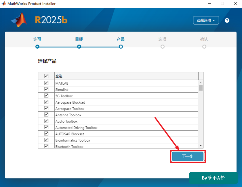Click the product list scroll-down arrow
The image size is (242, 187).
click(x=201, y=146)
